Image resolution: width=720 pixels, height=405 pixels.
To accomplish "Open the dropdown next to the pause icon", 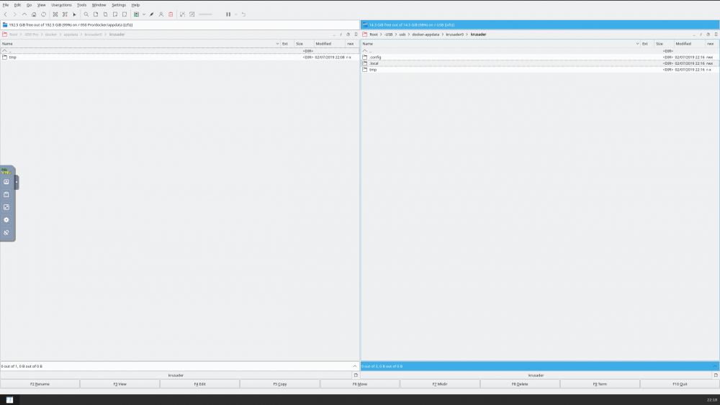I will point(236,14).
